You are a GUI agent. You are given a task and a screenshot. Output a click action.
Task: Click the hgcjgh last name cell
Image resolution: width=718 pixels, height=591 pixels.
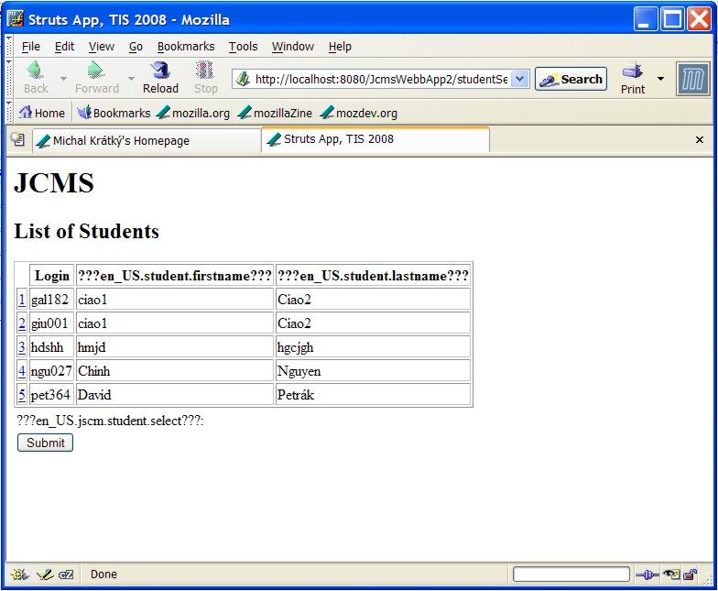click(x=373, y=346)
